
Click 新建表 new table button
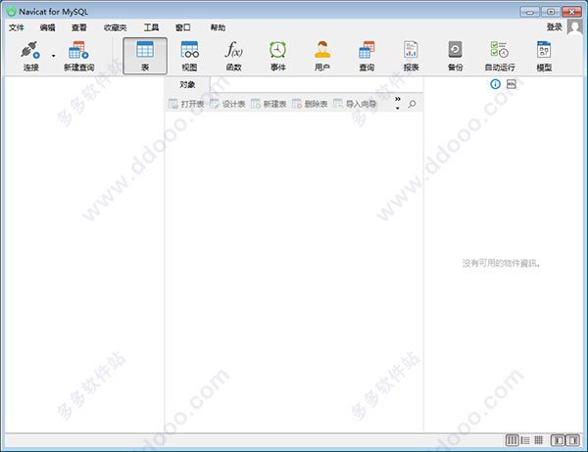pyautogui.click(x=269, y=104)
